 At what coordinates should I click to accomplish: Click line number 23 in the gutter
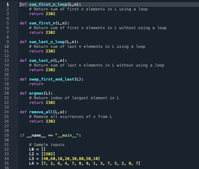[x=6, y=107]
